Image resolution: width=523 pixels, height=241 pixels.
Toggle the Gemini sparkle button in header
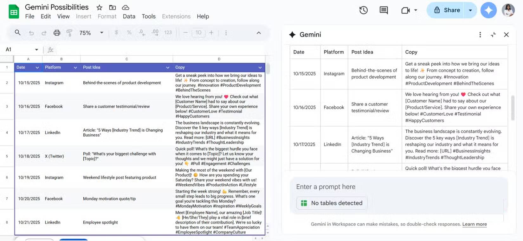[x=488, y=10]
